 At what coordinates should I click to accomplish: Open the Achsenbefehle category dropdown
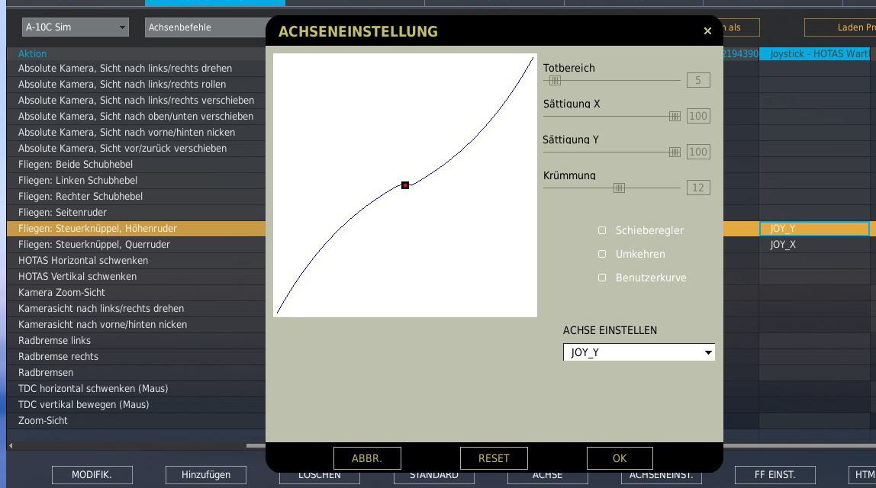[205, 27]
